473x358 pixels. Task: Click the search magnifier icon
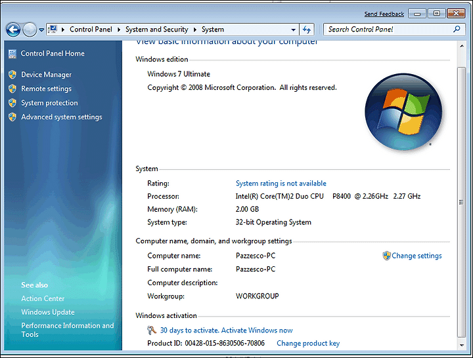[x=457, y=30]
